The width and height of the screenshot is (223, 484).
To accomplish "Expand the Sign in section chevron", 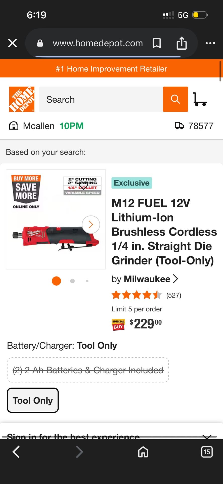I will (207, 437).
